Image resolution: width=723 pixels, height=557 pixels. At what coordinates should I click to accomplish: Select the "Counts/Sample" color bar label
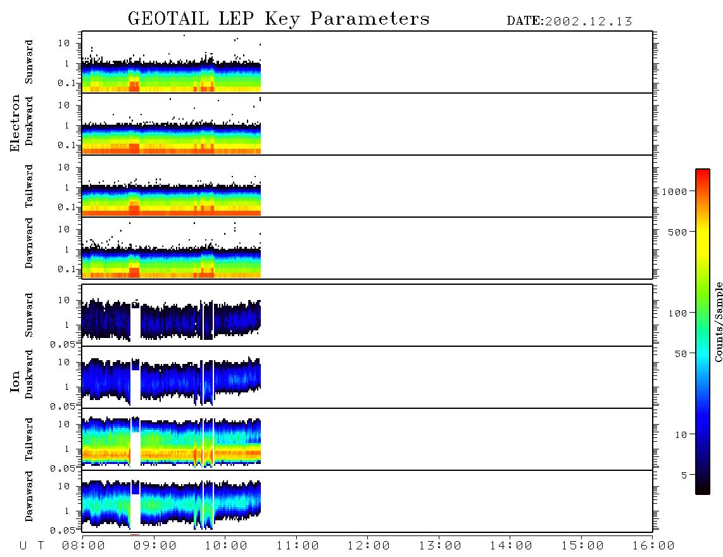coord(718,322)
